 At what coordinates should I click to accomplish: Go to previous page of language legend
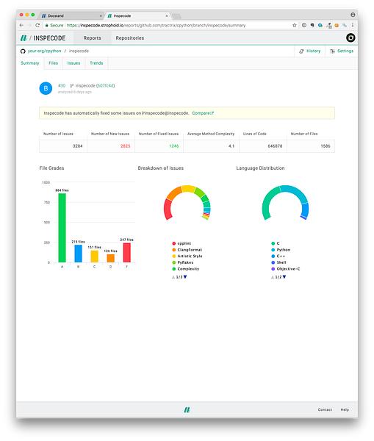(272, 277)
